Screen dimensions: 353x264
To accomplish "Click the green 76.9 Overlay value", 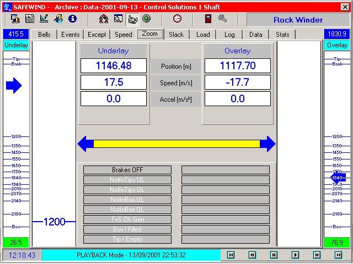I will [337, 243].
